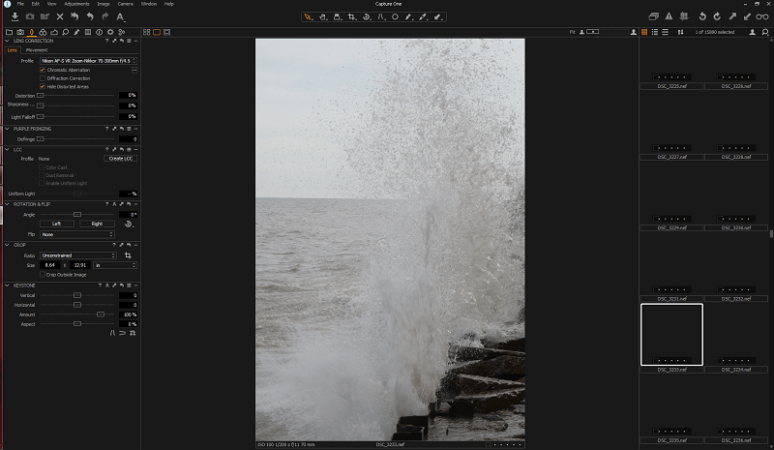Switch to the Movement tab

(x=37, y=50)
